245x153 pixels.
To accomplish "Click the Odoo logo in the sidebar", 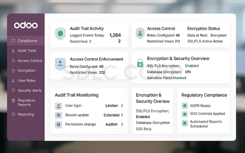I will 26,25.
